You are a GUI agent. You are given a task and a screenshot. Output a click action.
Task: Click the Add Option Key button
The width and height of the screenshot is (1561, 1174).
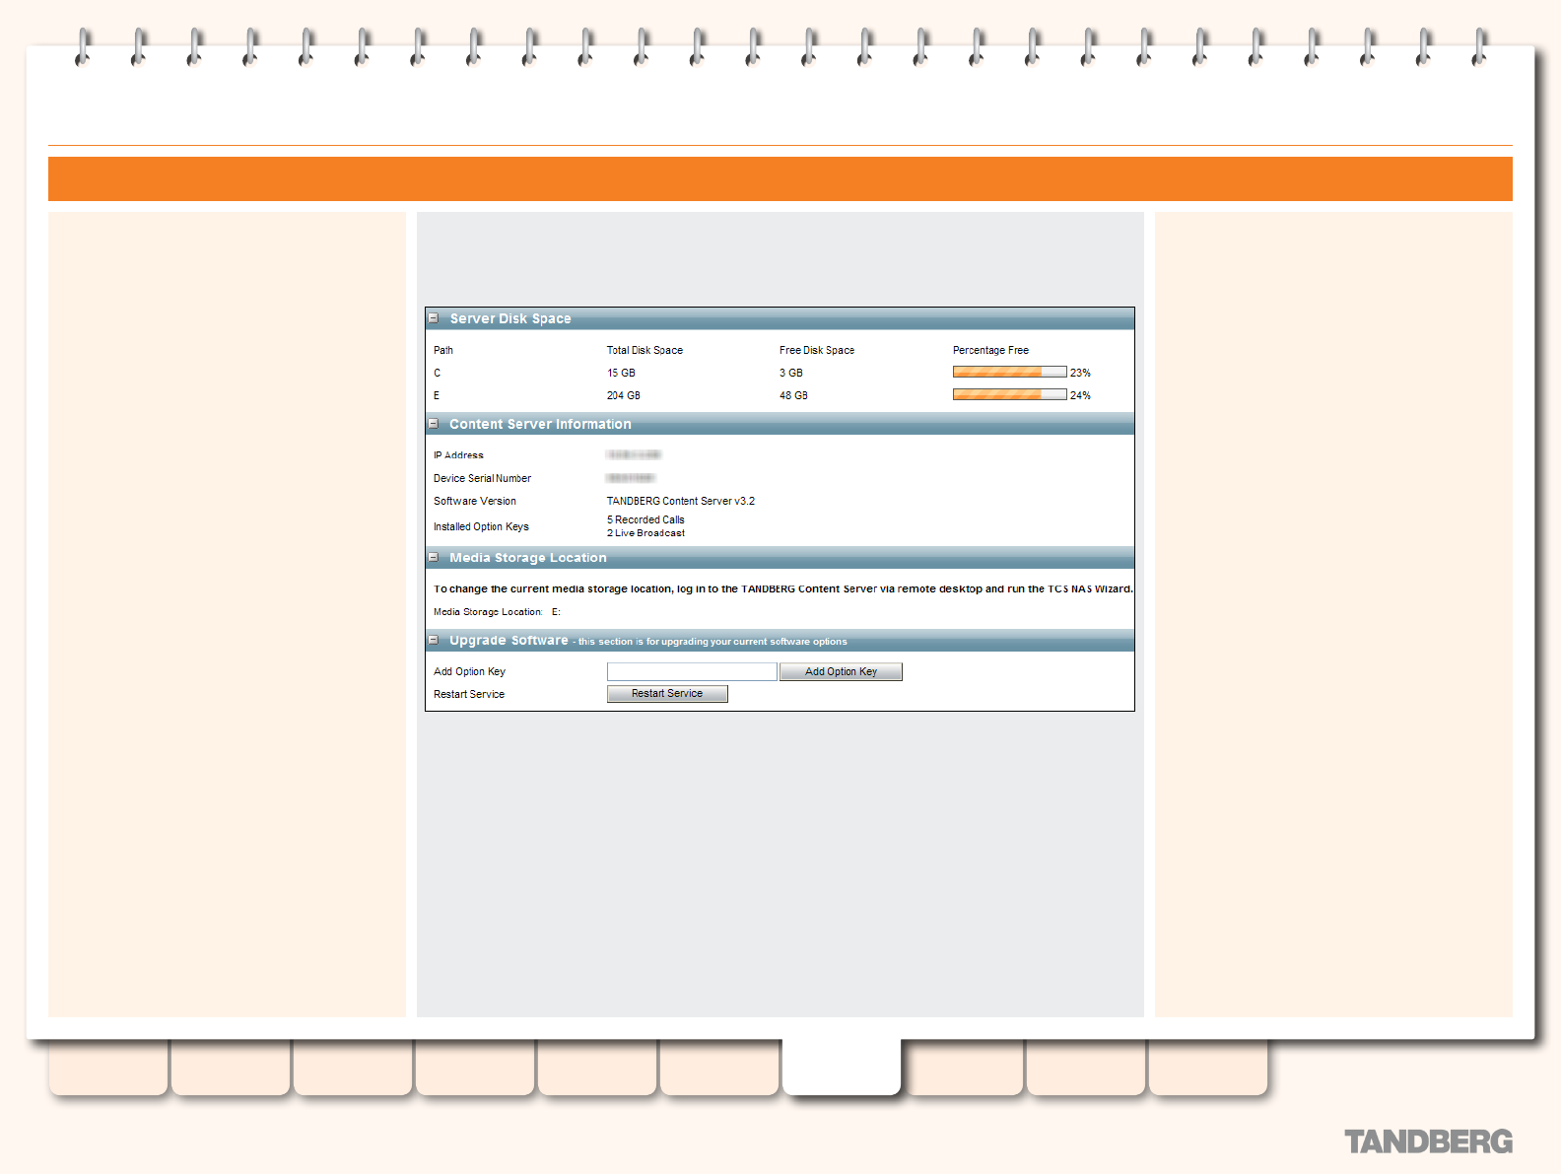[x=841, y=671]
